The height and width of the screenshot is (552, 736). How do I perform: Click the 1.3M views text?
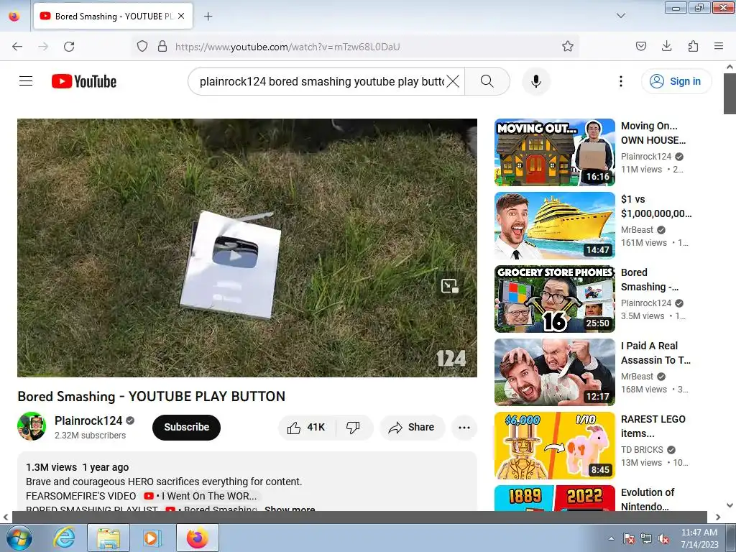[51, 467]
